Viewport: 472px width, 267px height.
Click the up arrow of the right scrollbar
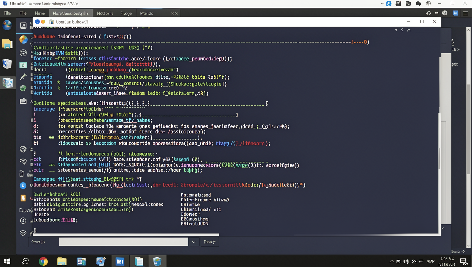tap(468, 30)
